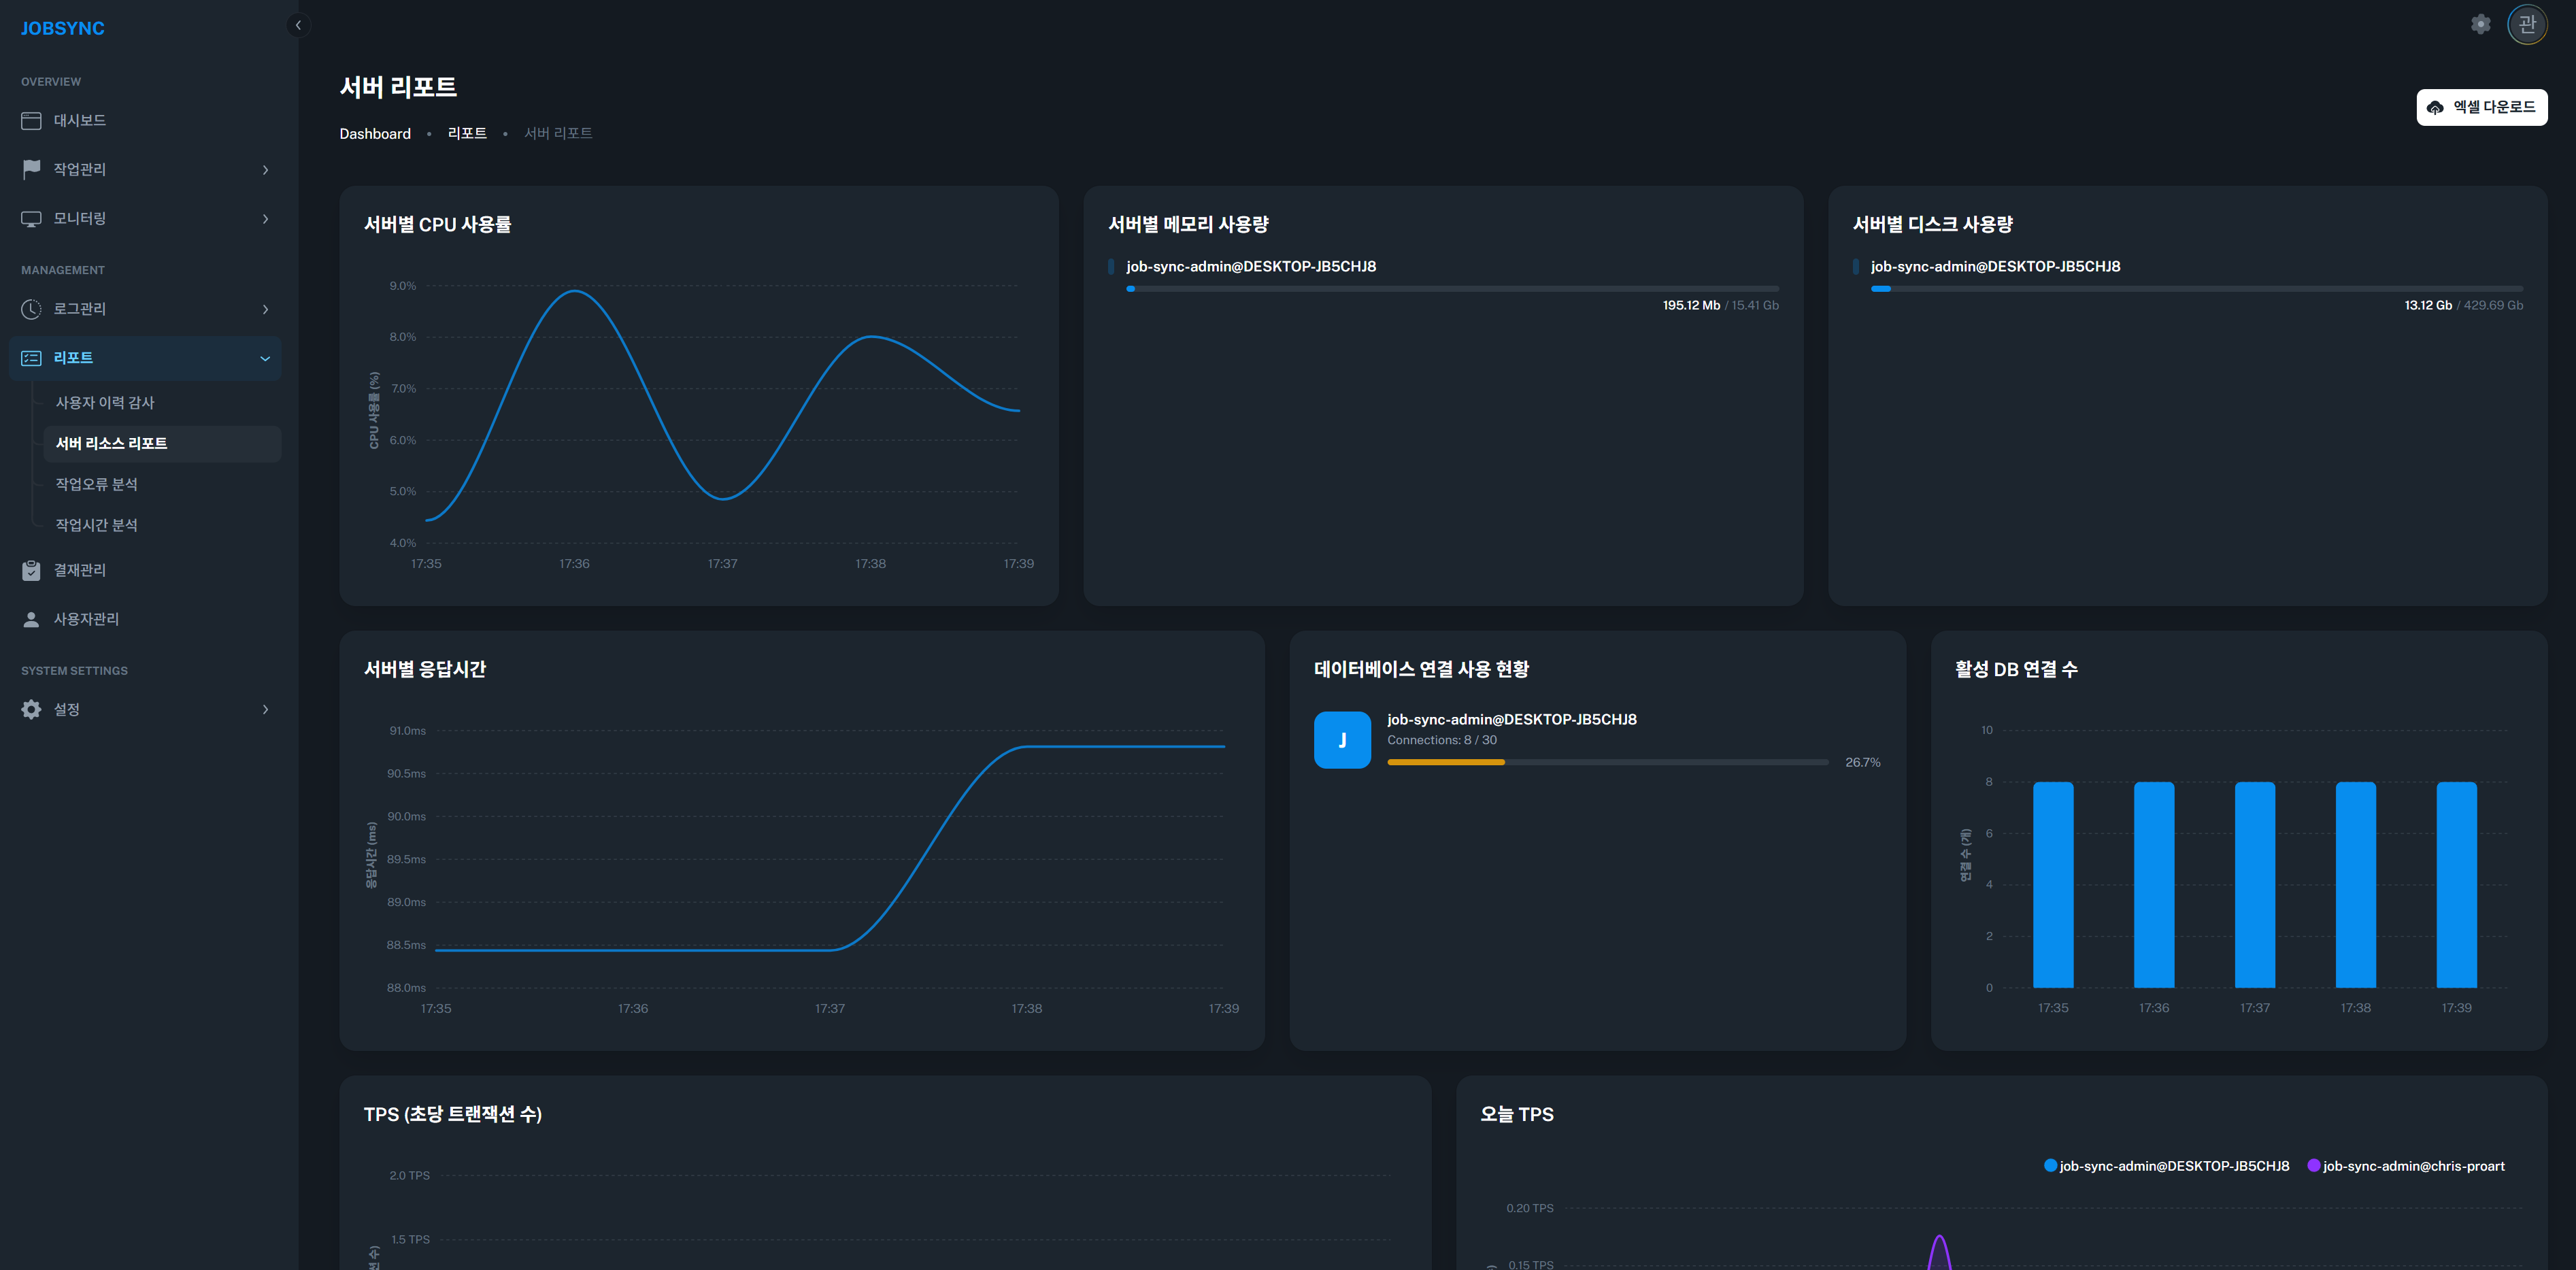Select 작업시간 분석 submenu item
The height and width of the screenshot is (1270, 2576).
tap(162, 525)
